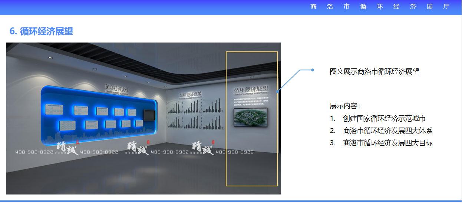Click the blue bar at the slide's bottom edge
The height and width of the screenshot is (203, 462).
click(231, 202)
